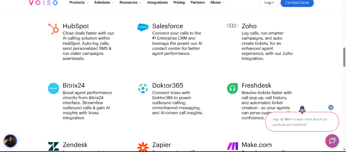The width and height of the screenshot is (346, 152).
Task: Click the page vertical scrollbar thumb
Action: click(x=344, y=57)
